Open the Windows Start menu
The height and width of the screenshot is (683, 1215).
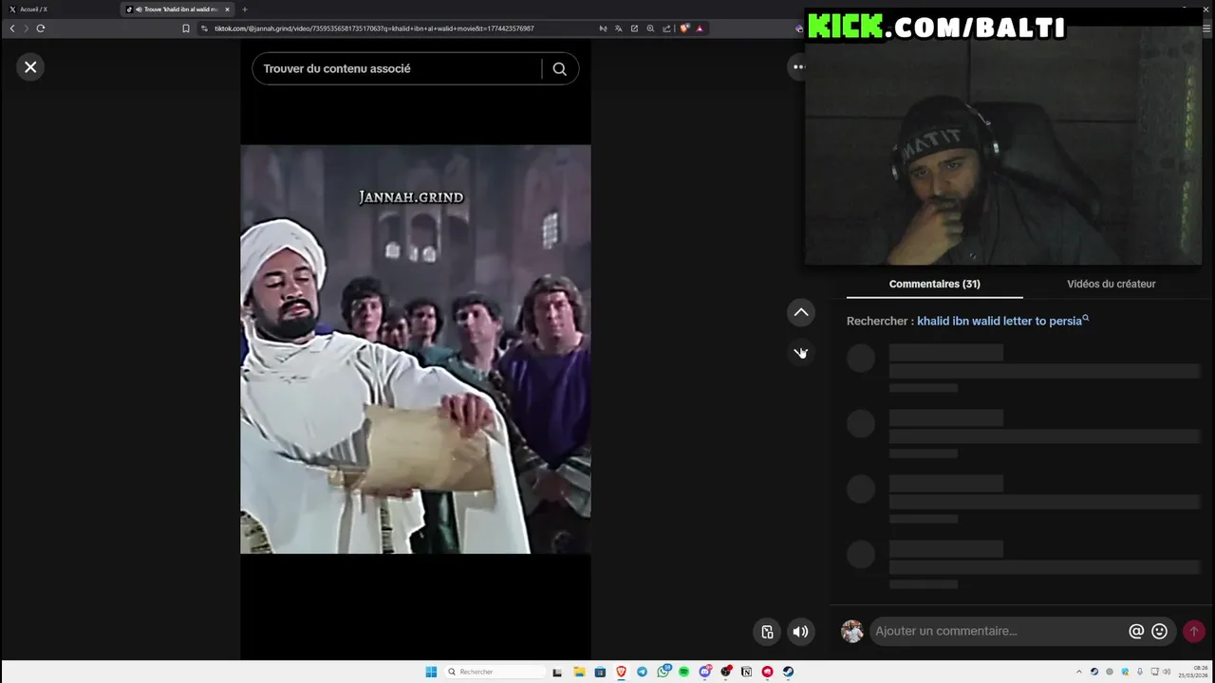click(431, 672)
